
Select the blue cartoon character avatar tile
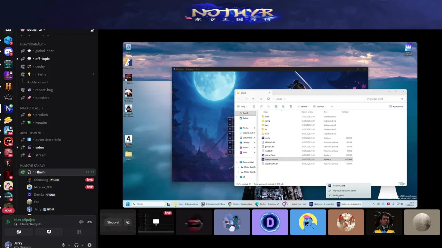point(308,222)
